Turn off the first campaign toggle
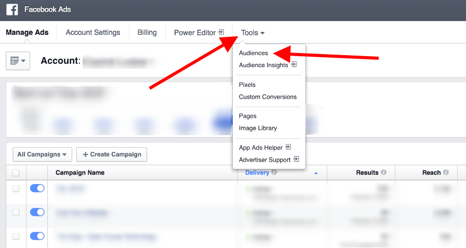The height and width of the screenshot is (248, 466). pos(37,188)
